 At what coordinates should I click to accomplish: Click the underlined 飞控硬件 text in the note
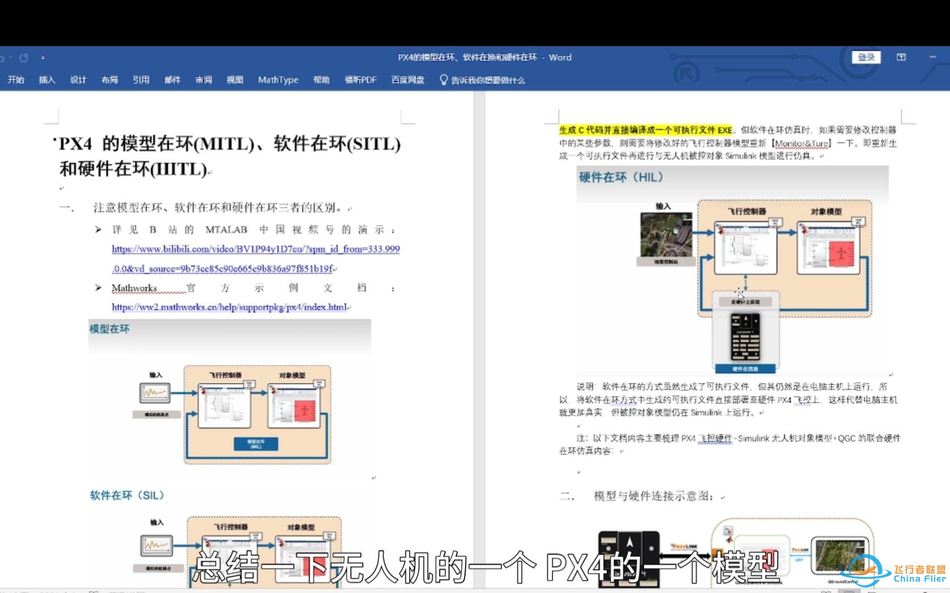[715, 438]
